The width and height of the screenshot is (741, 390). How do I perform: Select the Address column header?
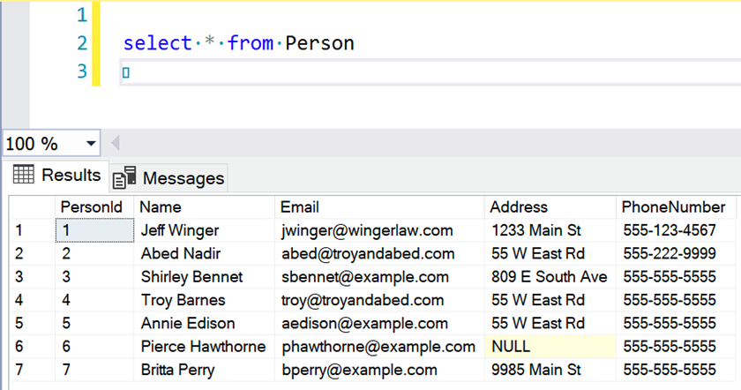click(x=550, y=207)
